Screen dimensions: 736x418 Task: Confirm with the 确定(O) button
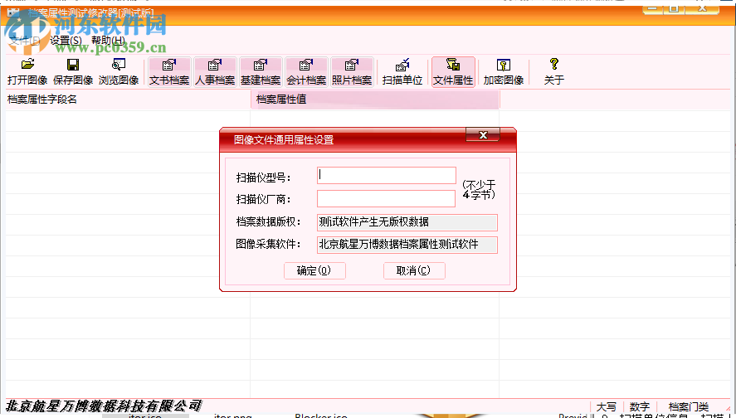[x=314, y=270]
